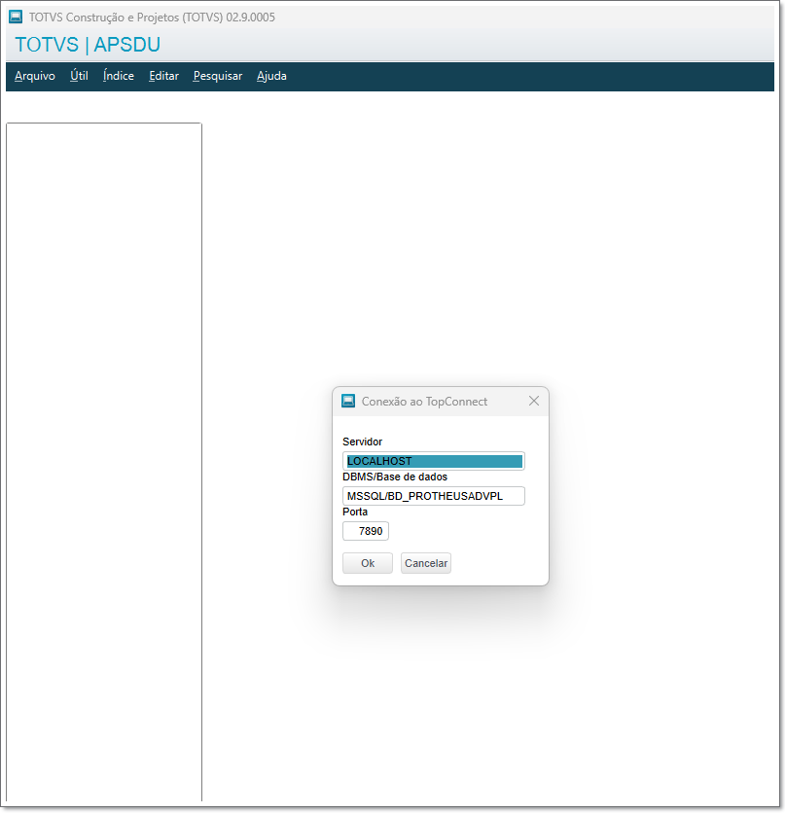Open the Arquivo menu
Image resolution: width=786 pixels, height=813 pixels.
[35, 76]
